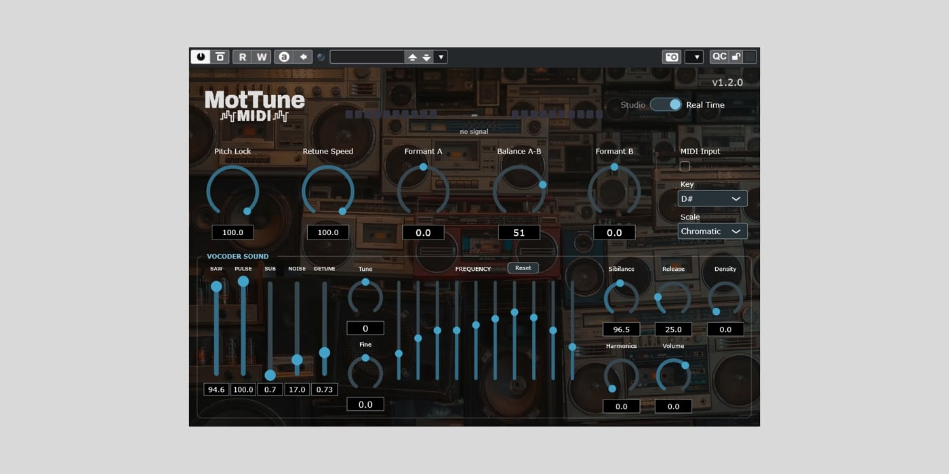This screenshot has width=949, height=474.
Task: Toggle the lock icon next to QC
Action: (735, 57)
